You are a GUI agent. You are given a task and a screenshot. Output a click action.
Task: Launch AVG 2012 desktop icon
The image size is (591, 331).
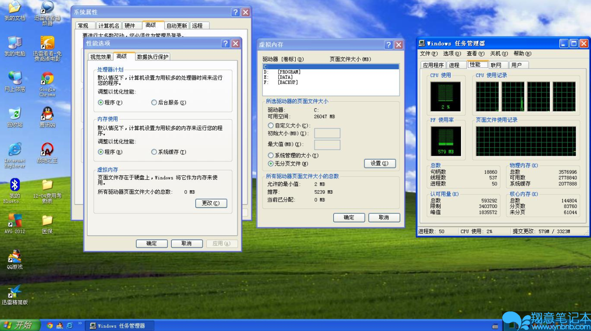coord(15,224)
